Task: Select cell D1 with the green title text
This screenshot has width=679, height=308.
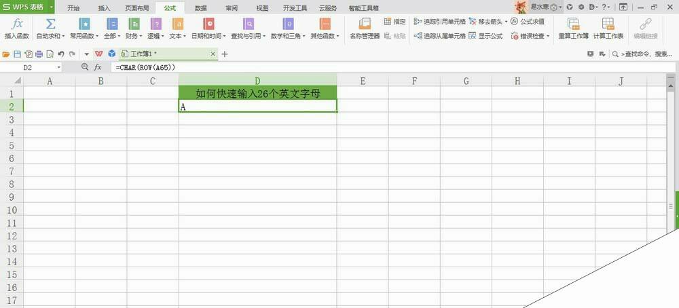Action: (257, 93)
